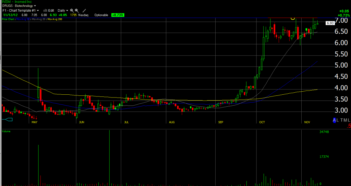The height and width of the screenshot is (186, 351).
Task: Open the Daily timeframe dropdown
Action: pos(63,10)
